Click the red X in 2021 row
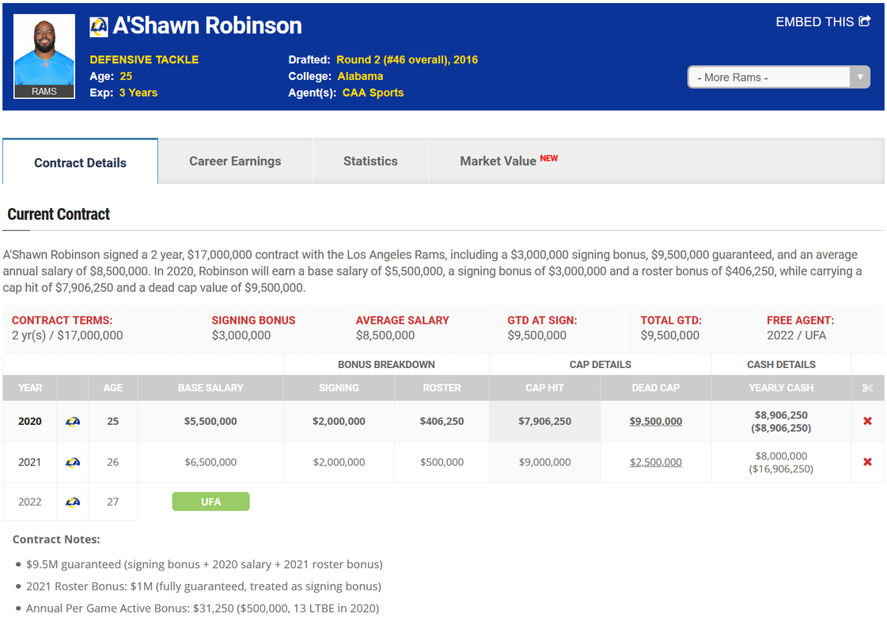Image resolution: width=887 pixels, height=633 pixels. tap(867, 462)
